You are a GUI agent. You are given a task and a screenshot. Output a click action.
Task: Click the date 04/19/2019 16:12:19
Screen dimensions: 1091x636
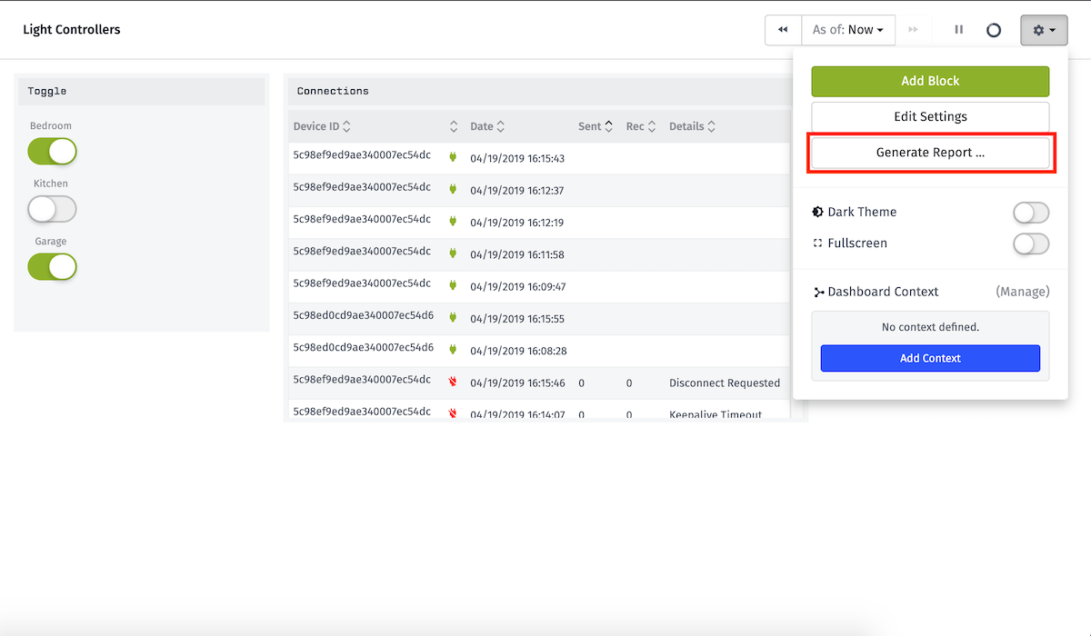pyautogui.click(x=517, y=223)
